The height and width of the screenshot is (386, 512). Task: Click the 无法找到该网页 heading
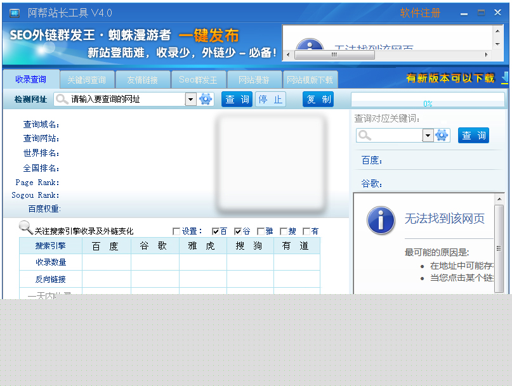click(x=444, y=219)
